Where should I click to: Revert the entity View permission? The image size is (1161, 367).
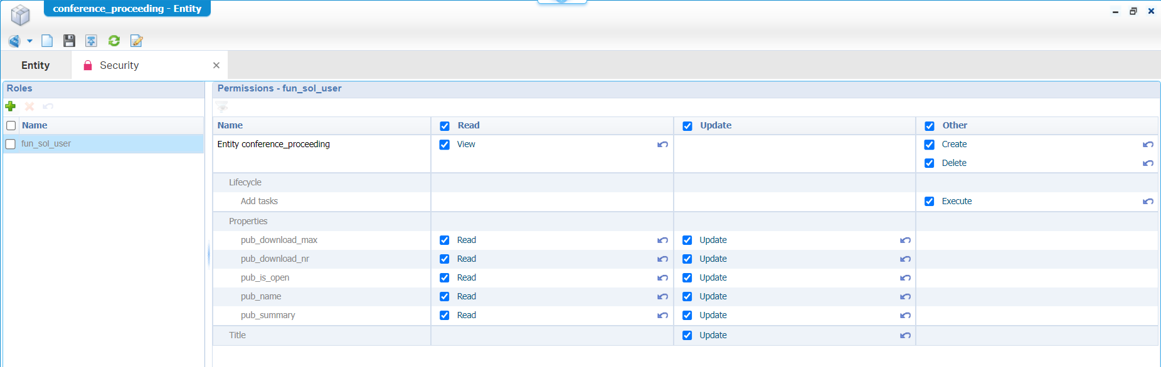click(662, 145)
